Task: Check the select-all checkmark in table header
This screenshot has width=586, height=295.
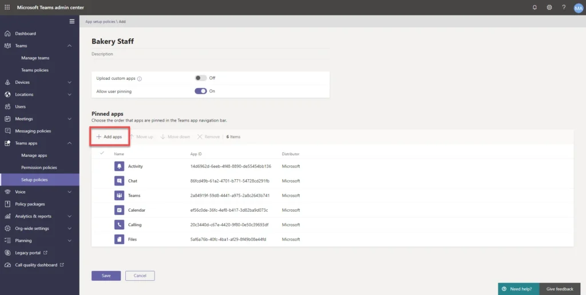Action: tap(102, 153)
